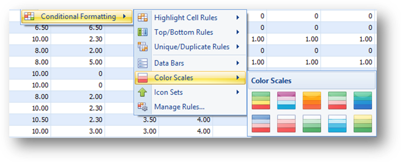Click the Data Bars icon
Screen dimensions: 401x162
(142, 63)
